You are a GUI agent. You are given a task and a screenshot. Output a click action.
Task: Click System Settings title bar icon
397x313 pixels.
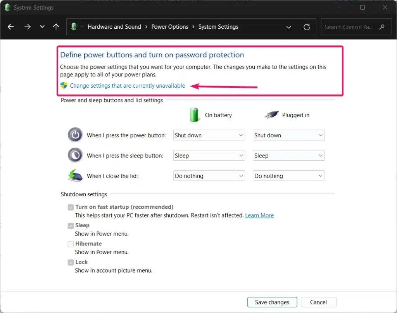point(8,7)
